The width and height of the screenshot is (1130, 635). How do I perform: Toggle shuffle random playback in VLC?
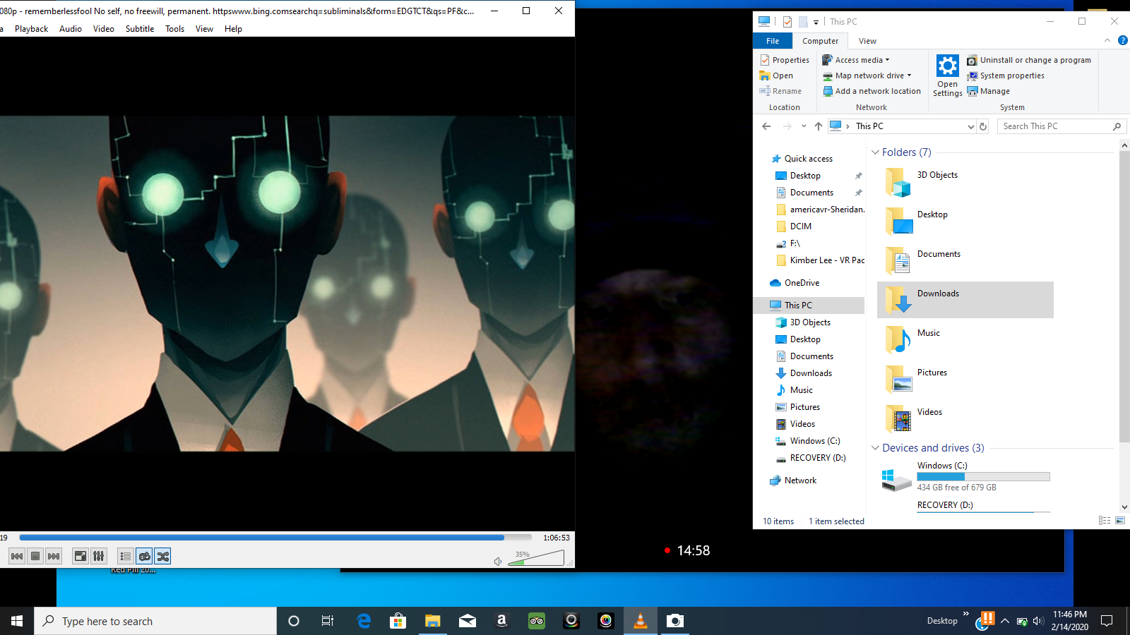tap(162, 556)
